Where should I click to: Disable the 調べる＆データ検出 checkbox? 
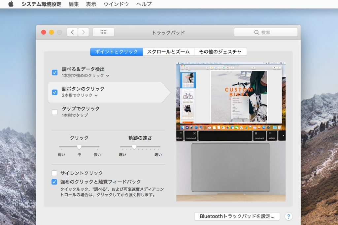tap(55, 72)
